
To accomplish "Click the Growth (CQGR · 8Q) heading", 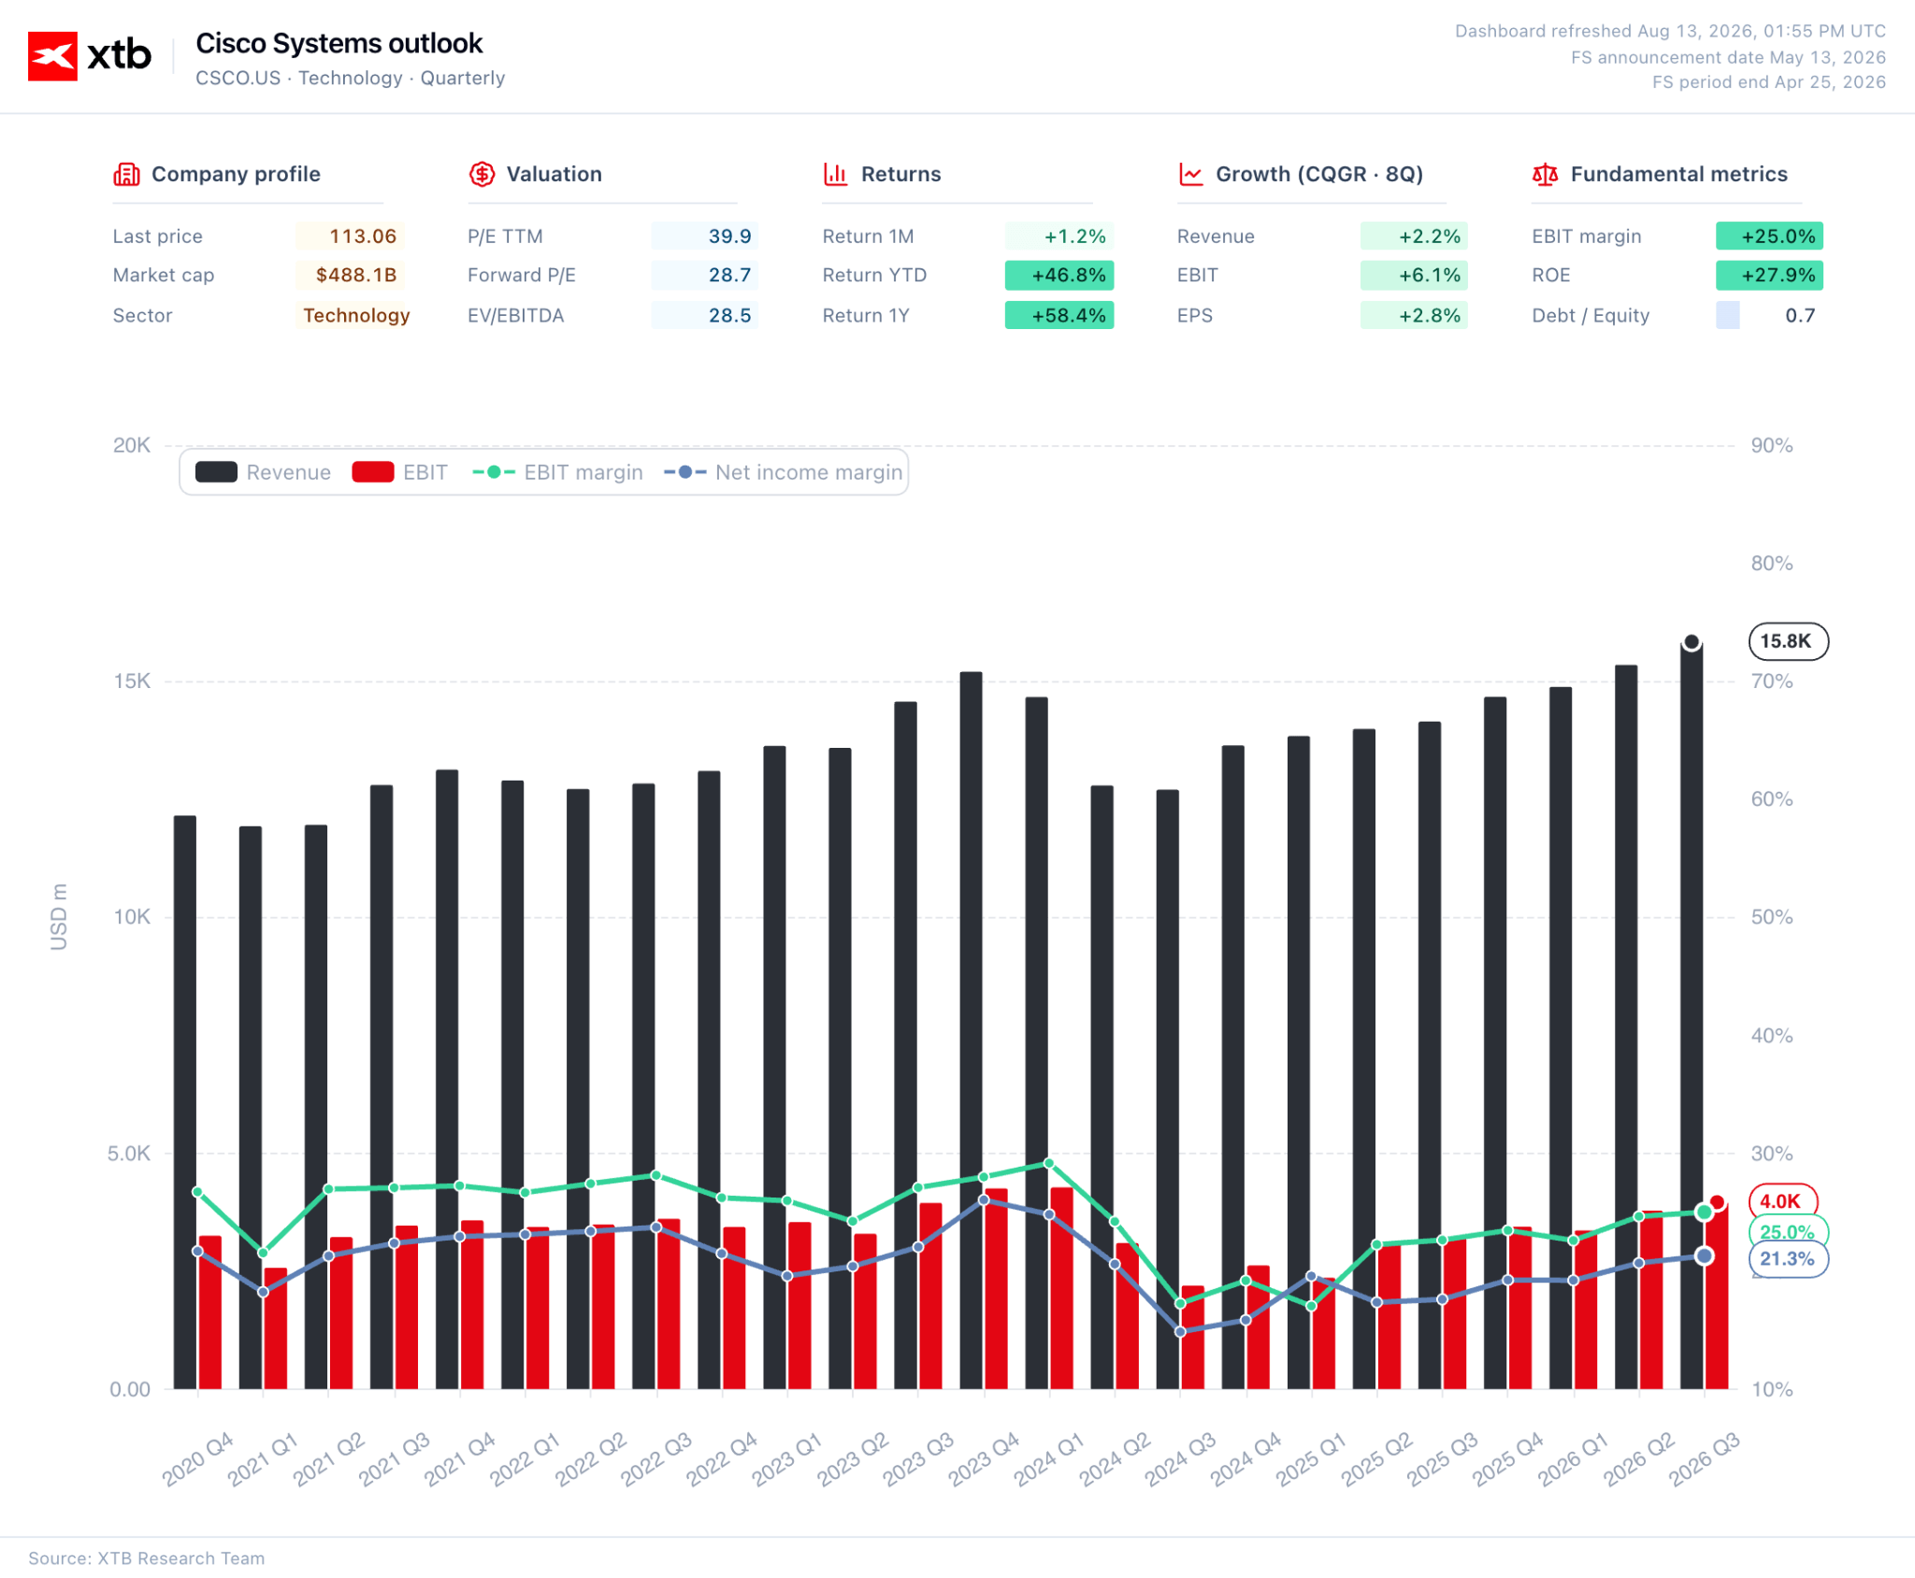I will point(1319,174).
